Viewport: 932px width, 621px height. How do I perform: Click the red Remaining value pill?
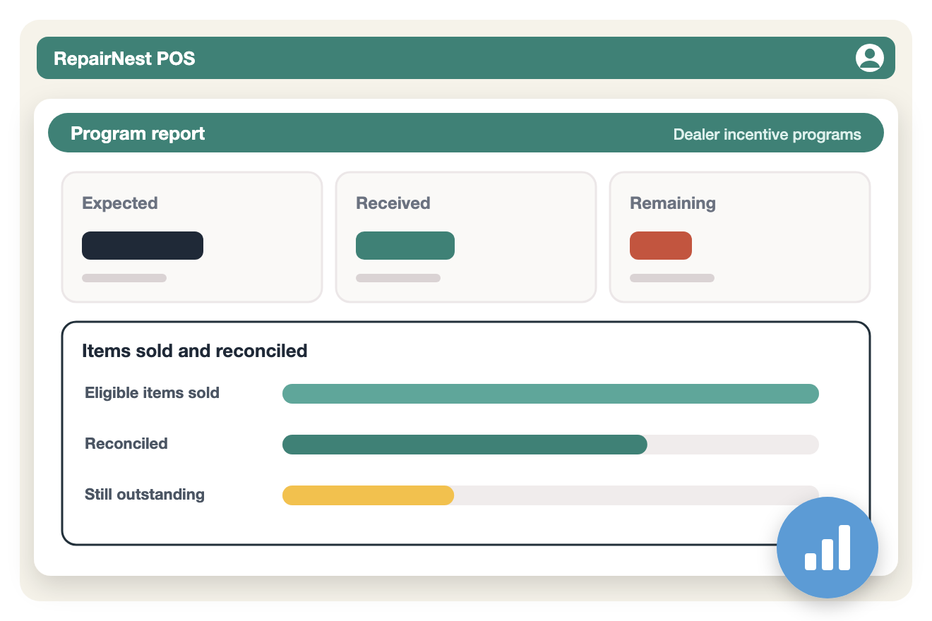661,246
